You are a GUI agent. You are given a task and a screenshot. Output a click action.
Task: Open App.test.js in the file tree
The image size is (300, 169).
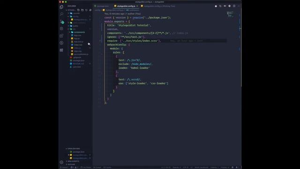[79, 42]
